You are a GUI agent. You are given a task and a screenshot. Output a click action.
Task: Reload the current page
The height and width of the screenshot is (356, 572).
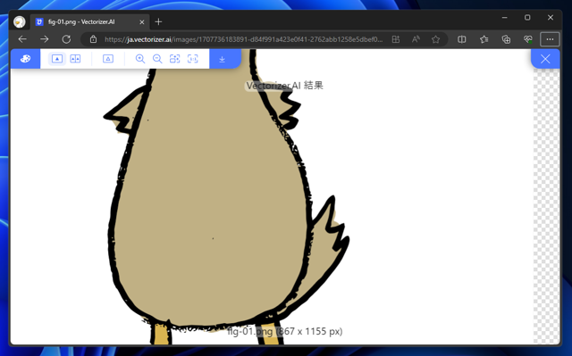[x=66, y=39]
